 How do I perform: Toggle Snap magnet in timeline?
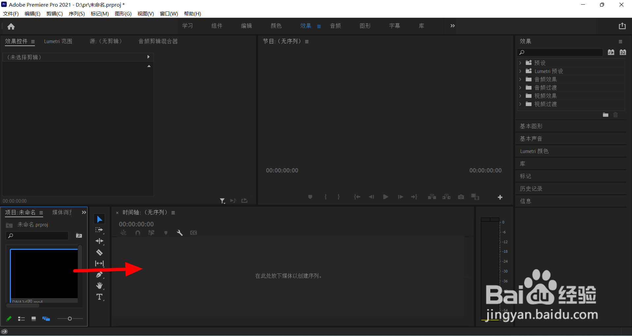(138, 233)
